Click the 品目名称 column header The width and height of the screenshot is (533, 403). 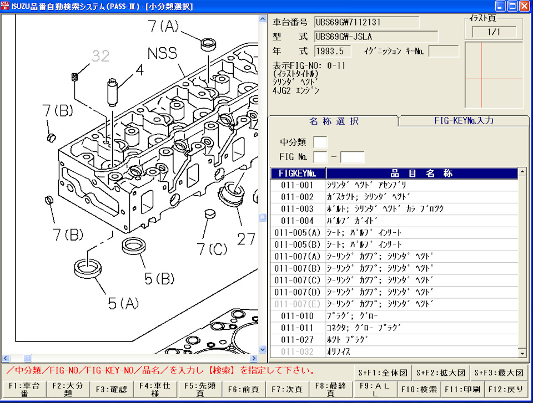421,173
